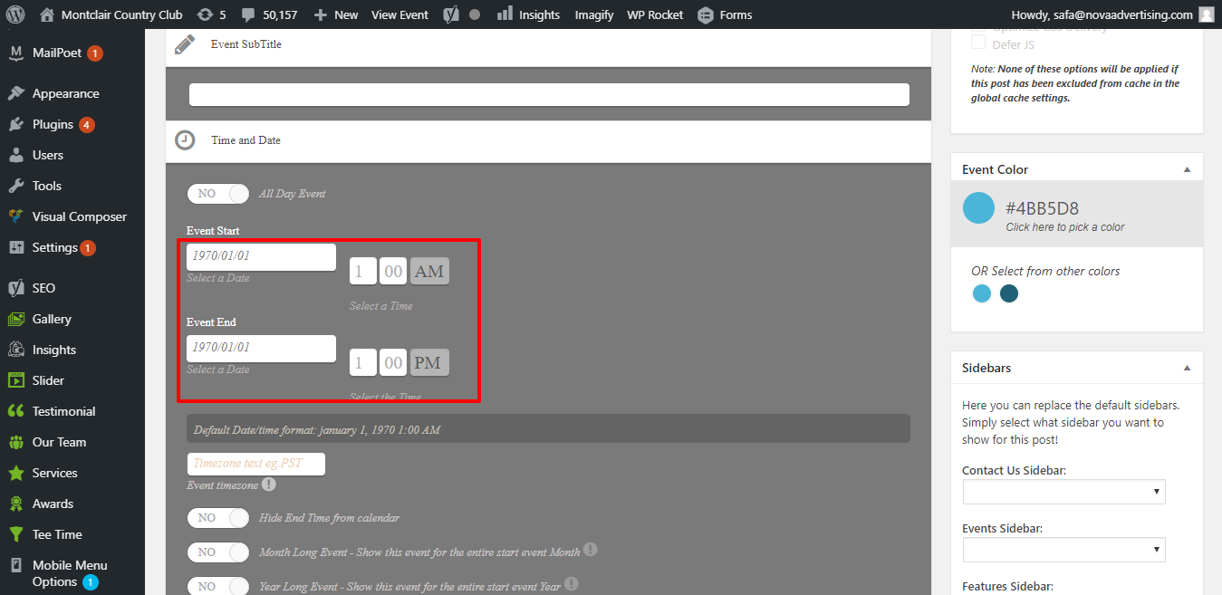Screen dimensions: 1222x595
Task: Click View Event in admin bar
Action: point(399,14)
